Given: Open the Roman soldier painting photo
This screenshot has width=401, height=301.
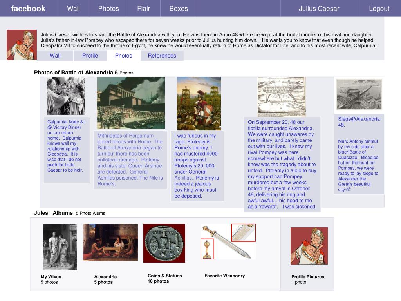Looking at the screenshot, I should tap(199, 103).
